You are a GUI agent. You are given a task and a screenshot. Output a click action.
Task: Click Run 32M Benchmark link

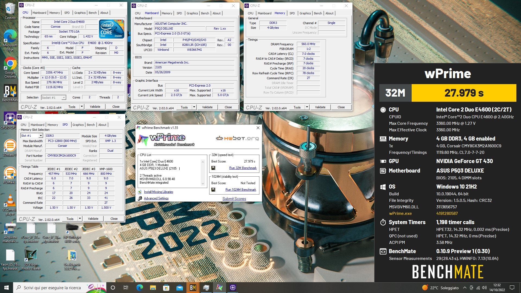click(x=243, y=168)
